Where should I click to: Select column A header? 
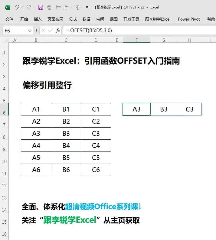(15, 40)
